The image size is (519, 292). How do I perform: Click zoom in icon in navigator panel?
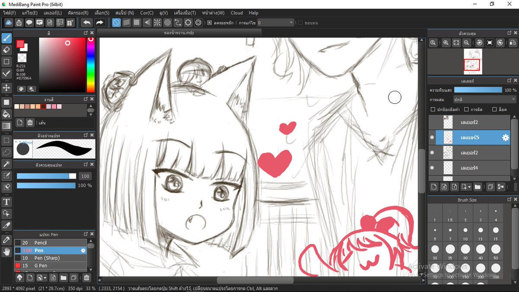(x=446, y=43)
